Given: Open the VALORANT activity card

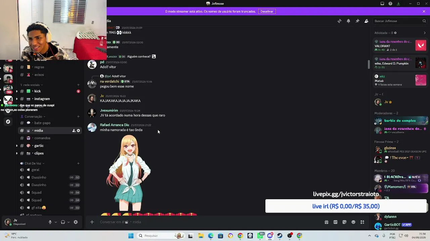Looking at the screenshot, I should (400, 46).
